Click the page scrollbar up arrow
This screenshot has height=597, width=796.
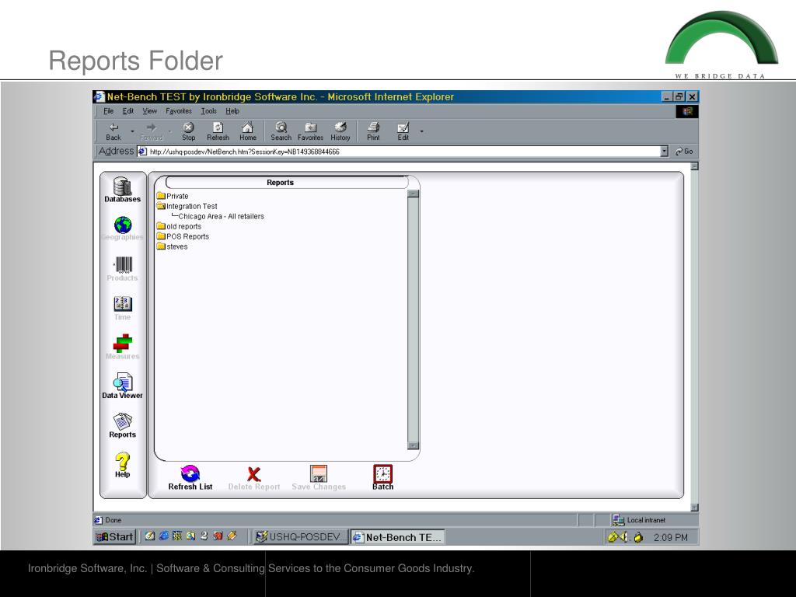[694, 166]
